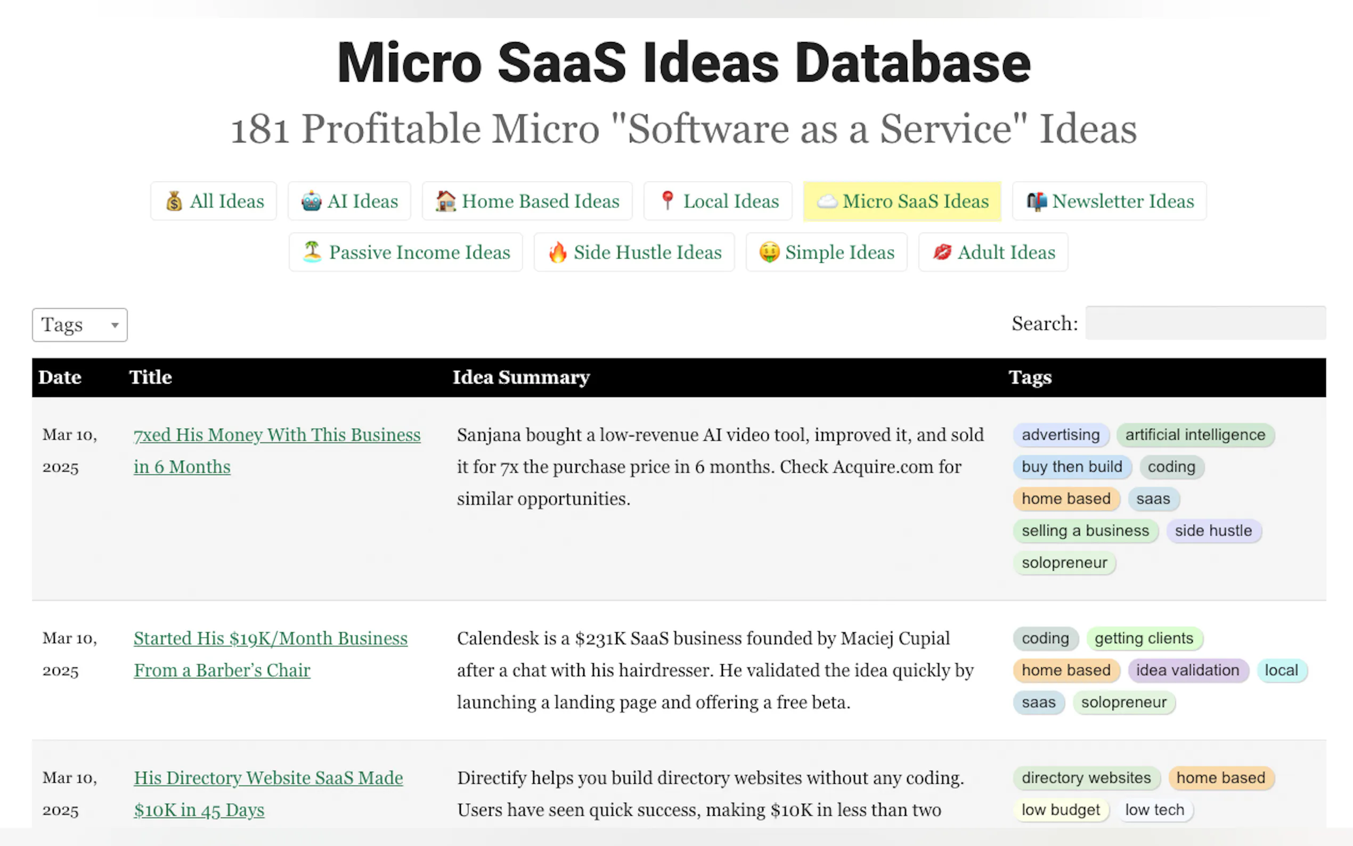
Task: Click the robot icon on AI Ideas
Action: point(311,201)
